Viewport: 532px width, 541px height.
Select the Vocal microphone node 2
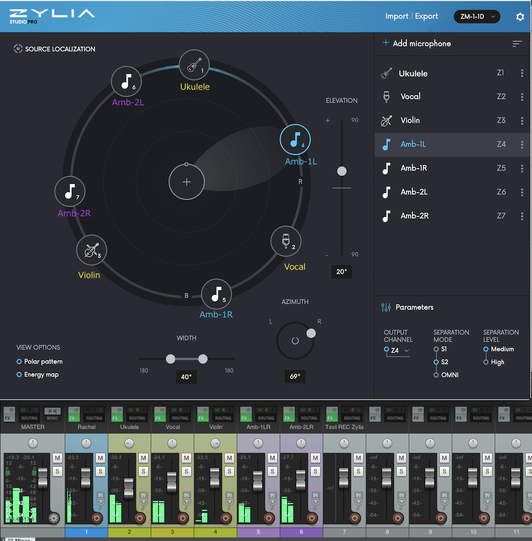285,241
